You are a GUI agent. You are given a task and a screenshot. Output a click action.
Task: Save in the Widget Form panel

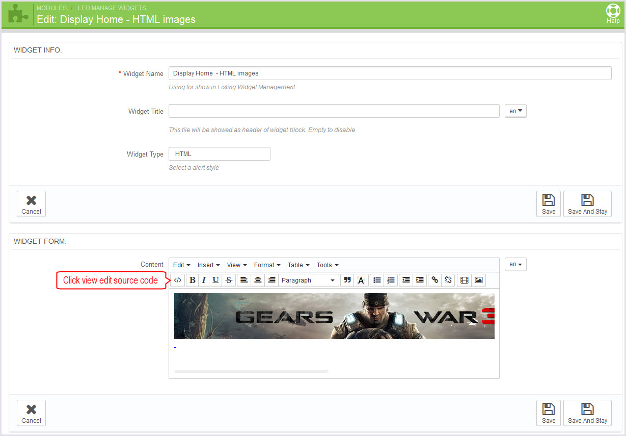[x=549, y=413]
